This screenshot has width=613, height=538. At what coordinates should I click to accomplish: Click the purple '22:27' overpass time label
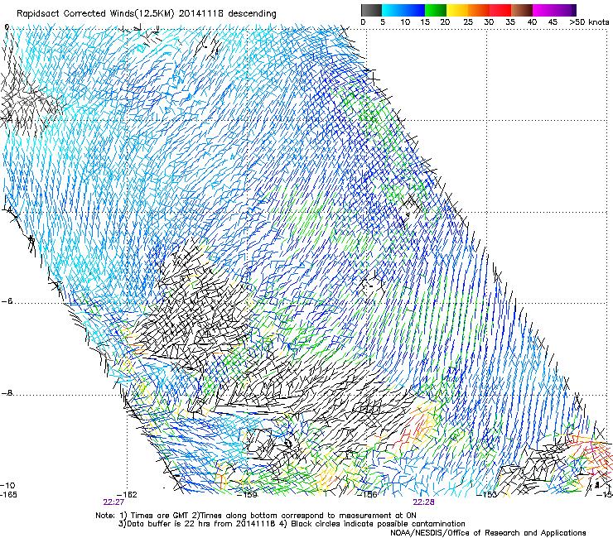coord(113,502)
